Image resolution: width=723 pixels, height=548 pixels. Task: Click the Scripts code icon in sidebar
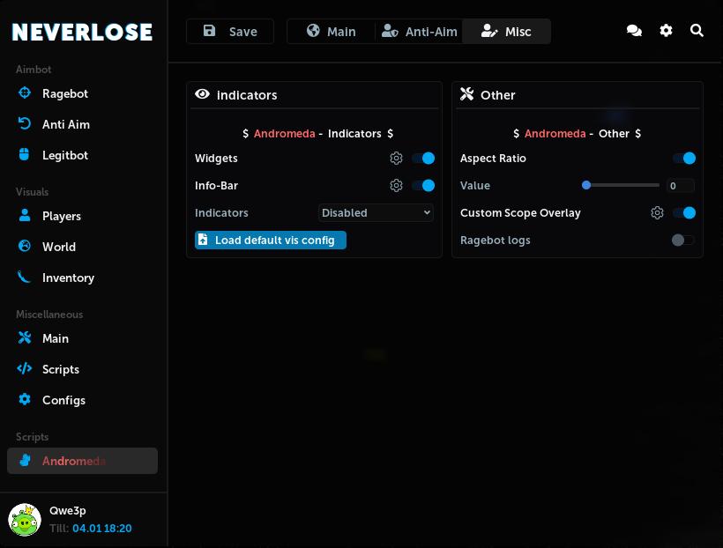25,369
